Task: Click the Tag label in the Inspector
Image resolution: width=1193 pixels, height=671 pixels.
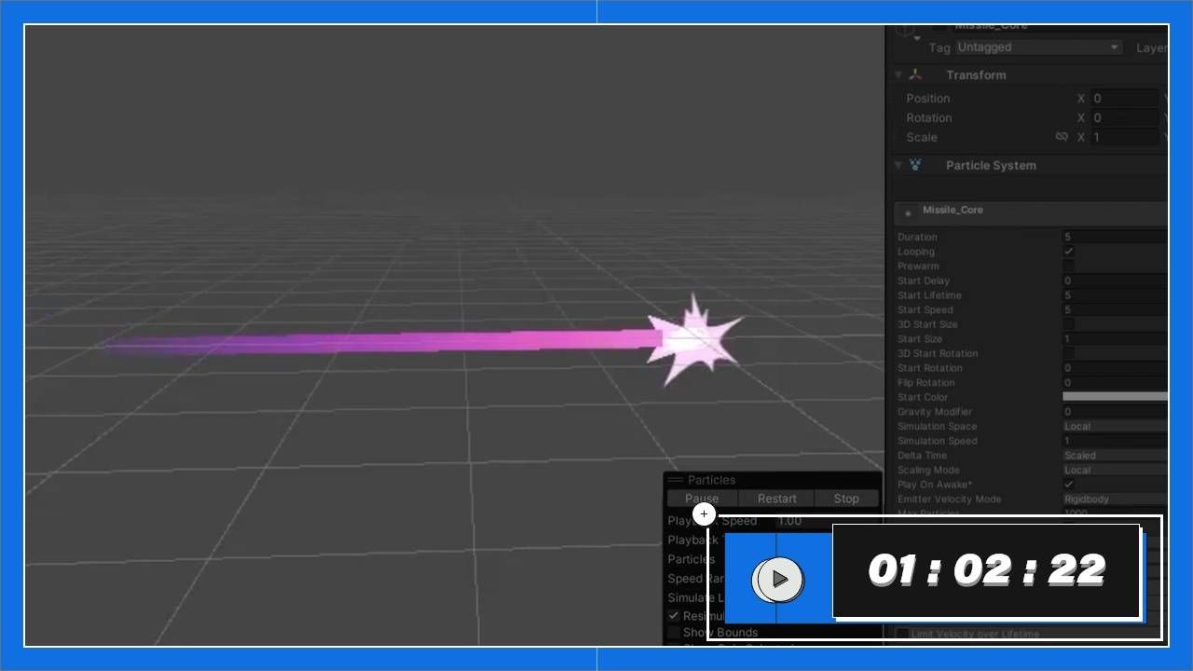Action: point(939,48)
